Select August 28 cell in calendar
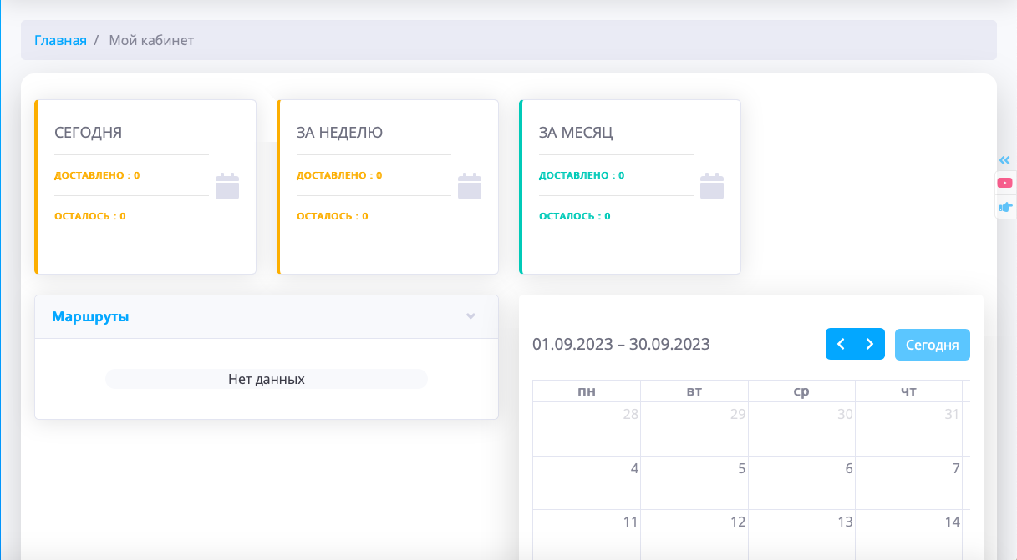 [x=587, y=428]
